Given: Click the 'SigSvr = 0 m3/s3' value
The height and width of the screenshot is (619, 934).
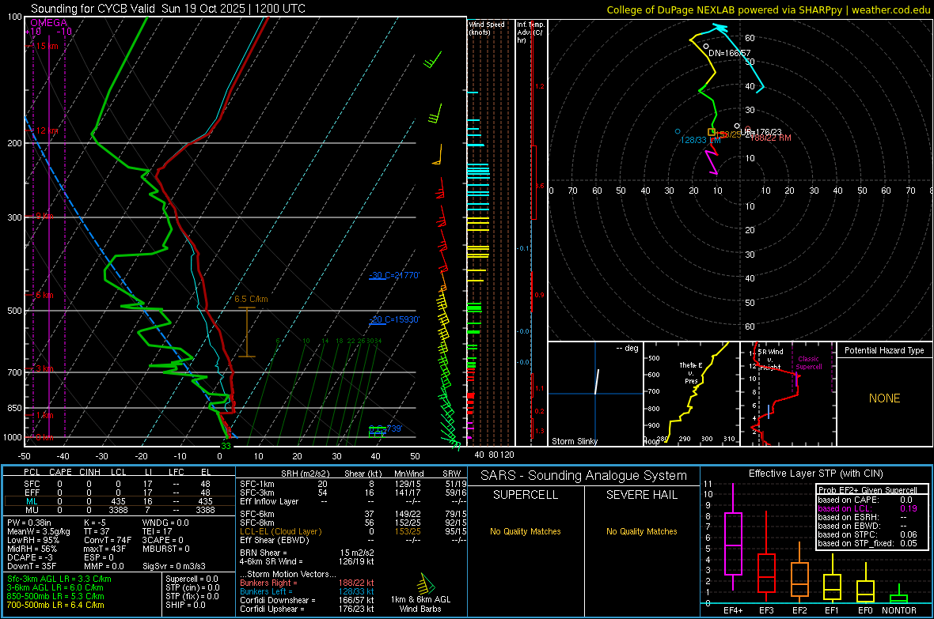Looking at the screenshot, I should 174,566.
